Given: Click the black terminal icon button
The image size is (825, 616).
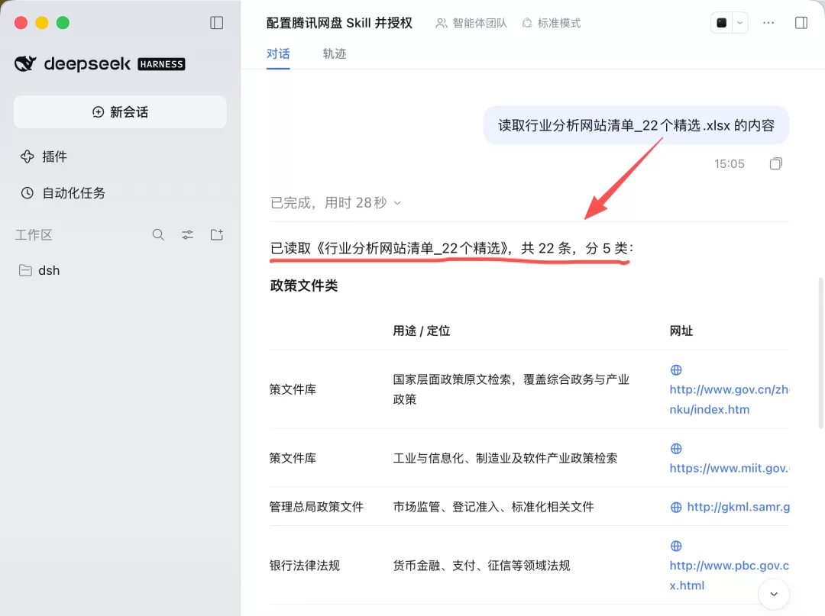Looking at the screenshot, I should point(722,23).
